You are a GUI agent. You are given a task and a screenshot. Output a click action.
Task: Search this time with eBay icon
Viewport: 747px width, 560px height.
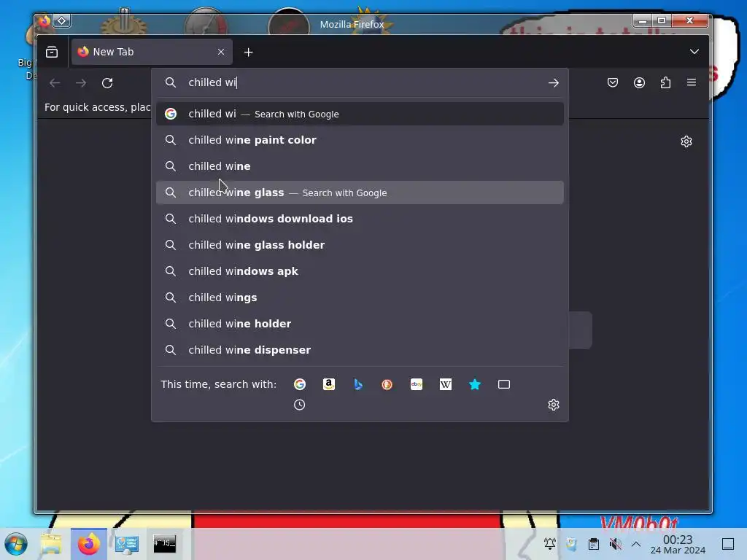pos(417,384)
